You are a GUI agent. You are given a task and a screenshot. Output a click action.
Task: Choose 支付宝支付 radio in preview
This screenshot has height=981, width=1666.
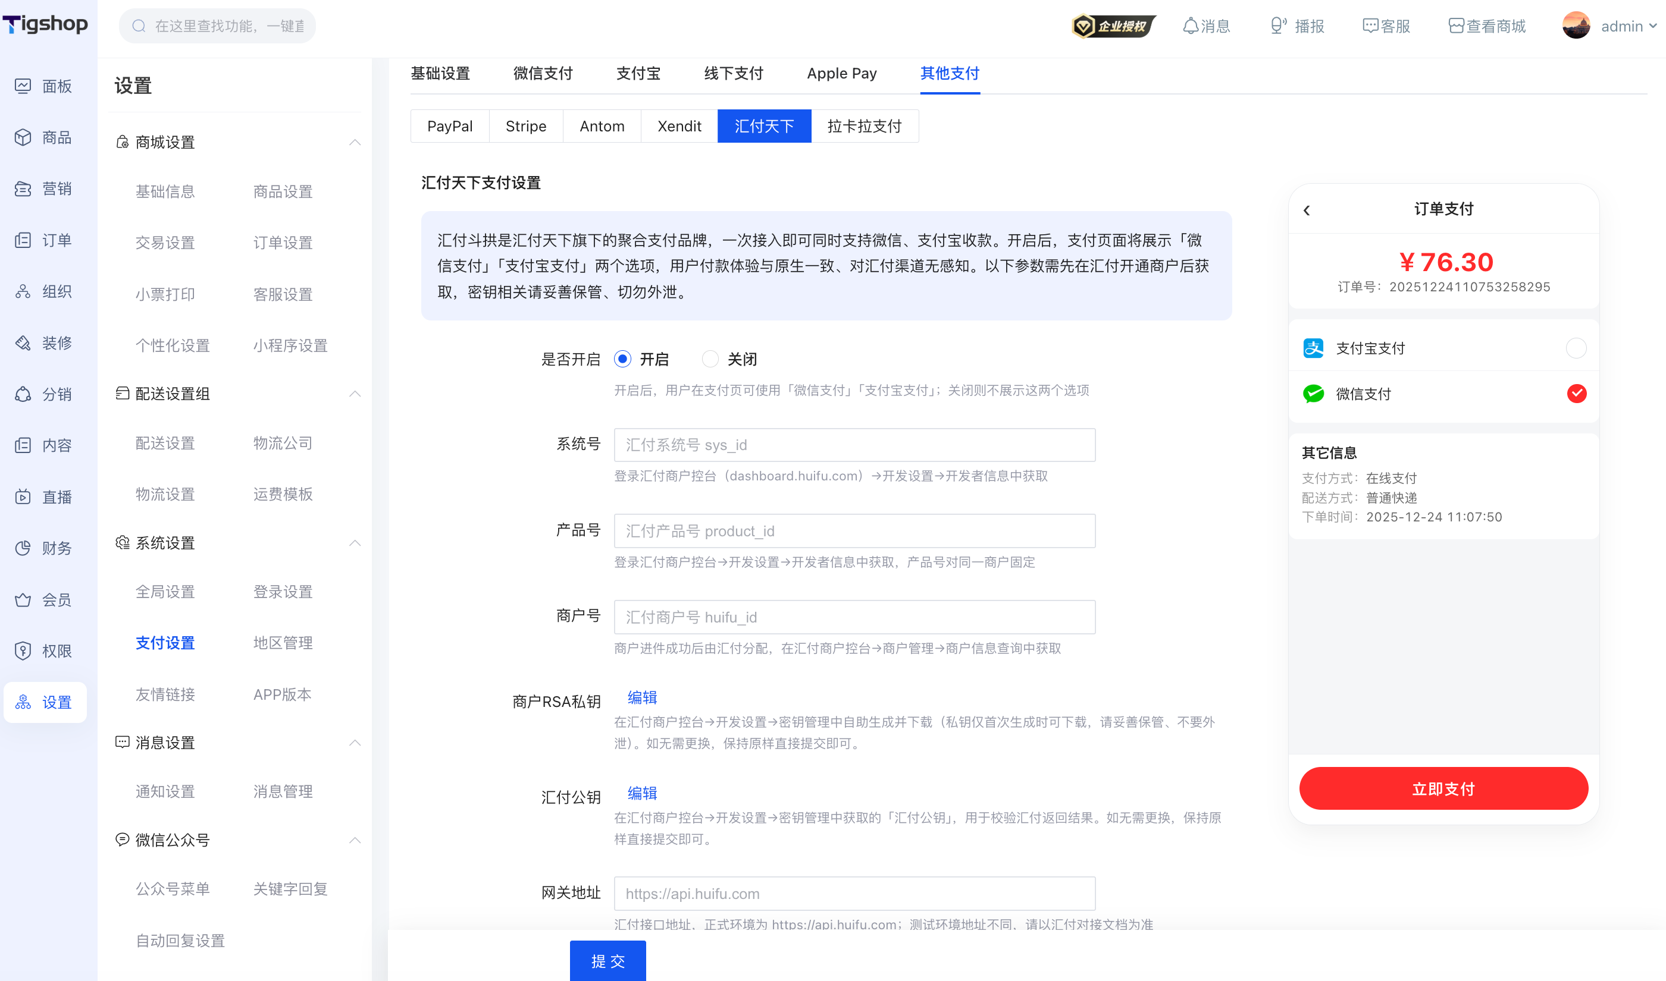pos(1576,348)
